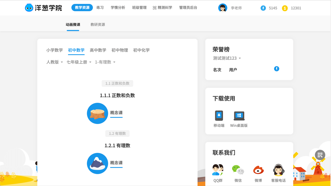Viewport: 331px width, 186px height.
Task: Open the QQ群 contact icon
Action: coord(217,169)
